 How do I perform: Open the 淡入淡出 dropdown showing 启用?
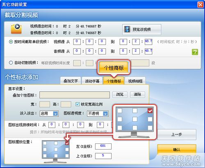49,114
